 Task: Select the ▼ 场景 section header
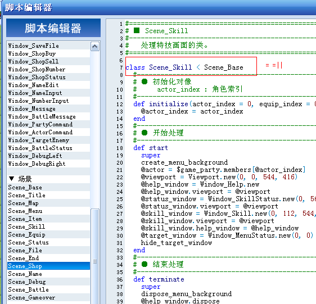pyautogui.click(x=48, y=179)
